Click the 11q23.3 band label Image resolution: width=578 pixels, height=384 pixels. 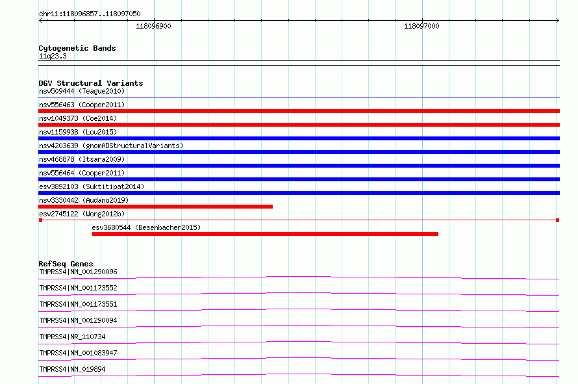click(53, 56)
